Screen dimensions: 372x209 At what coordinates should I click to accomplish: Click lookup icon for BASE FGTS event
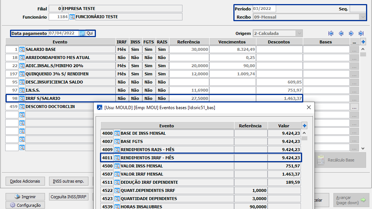pyautogui.click(x=117, y=141)
